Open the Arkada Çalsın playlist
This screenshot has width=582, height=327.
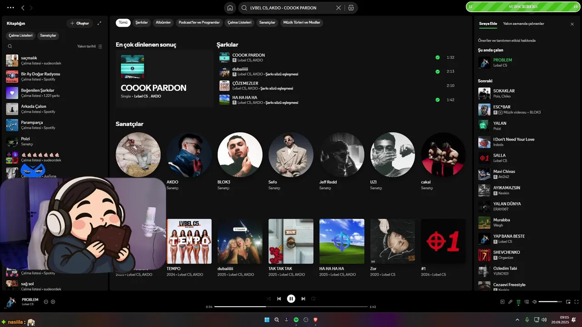pos(55,109)
